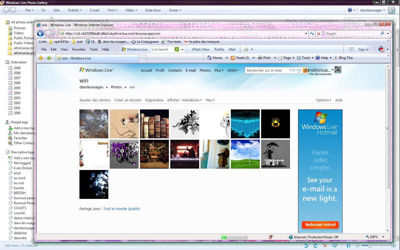Click the windmill on green hill thumbnail
Viewport: 400px width, 250px height.
click(245, 154)
